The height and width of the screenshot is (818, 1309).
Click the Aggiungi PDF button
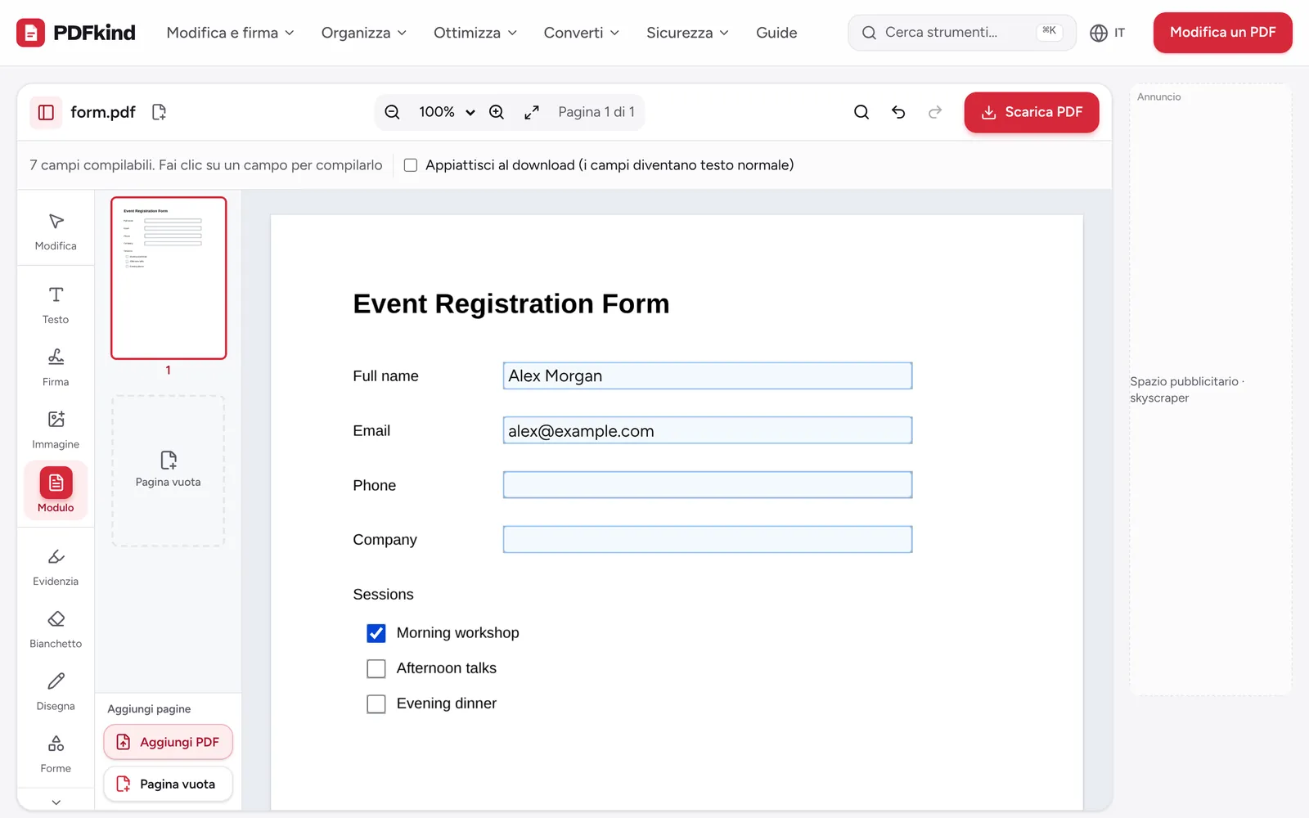point(169,742)
